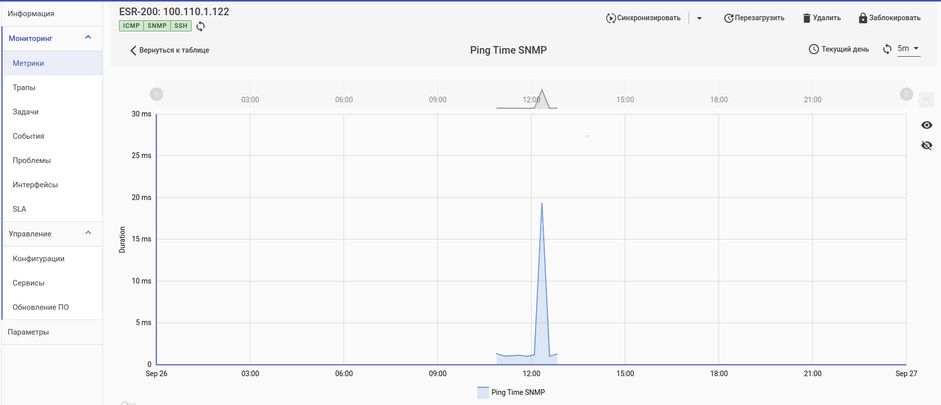Click the Lock device padlock icon
Image resolution: width=941 pixels, height=405 pixels.
863,18
